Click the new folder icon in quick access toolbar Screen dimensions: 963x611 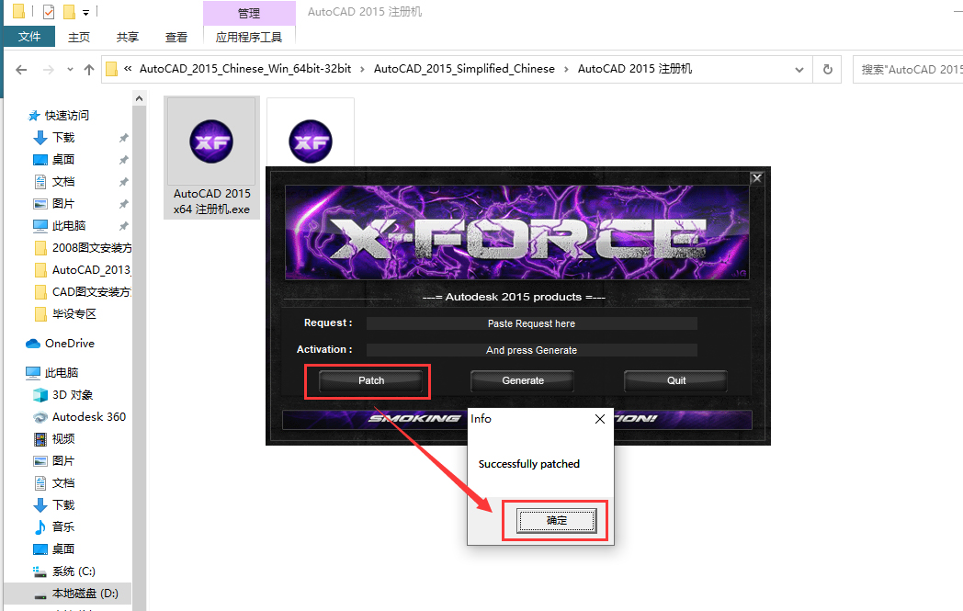69,11
